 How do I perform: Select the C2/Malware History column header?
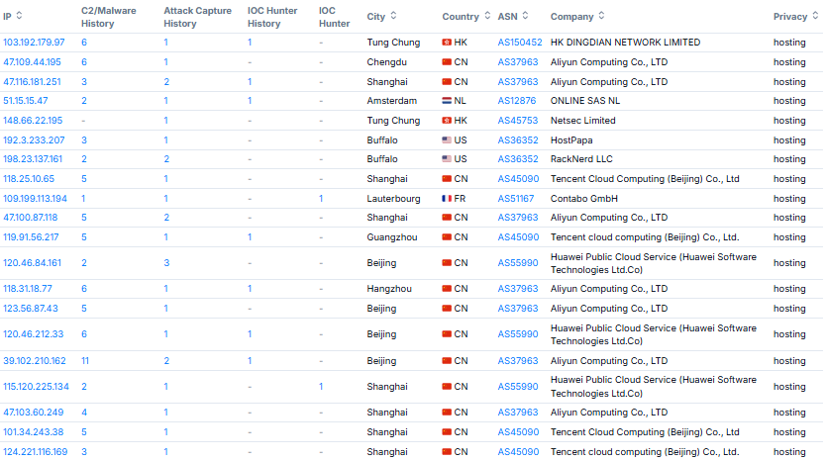(109, 17)
